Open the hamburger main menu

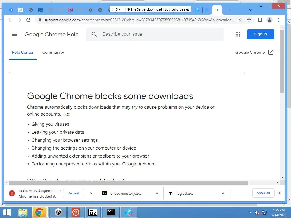(x=14, y=34)
